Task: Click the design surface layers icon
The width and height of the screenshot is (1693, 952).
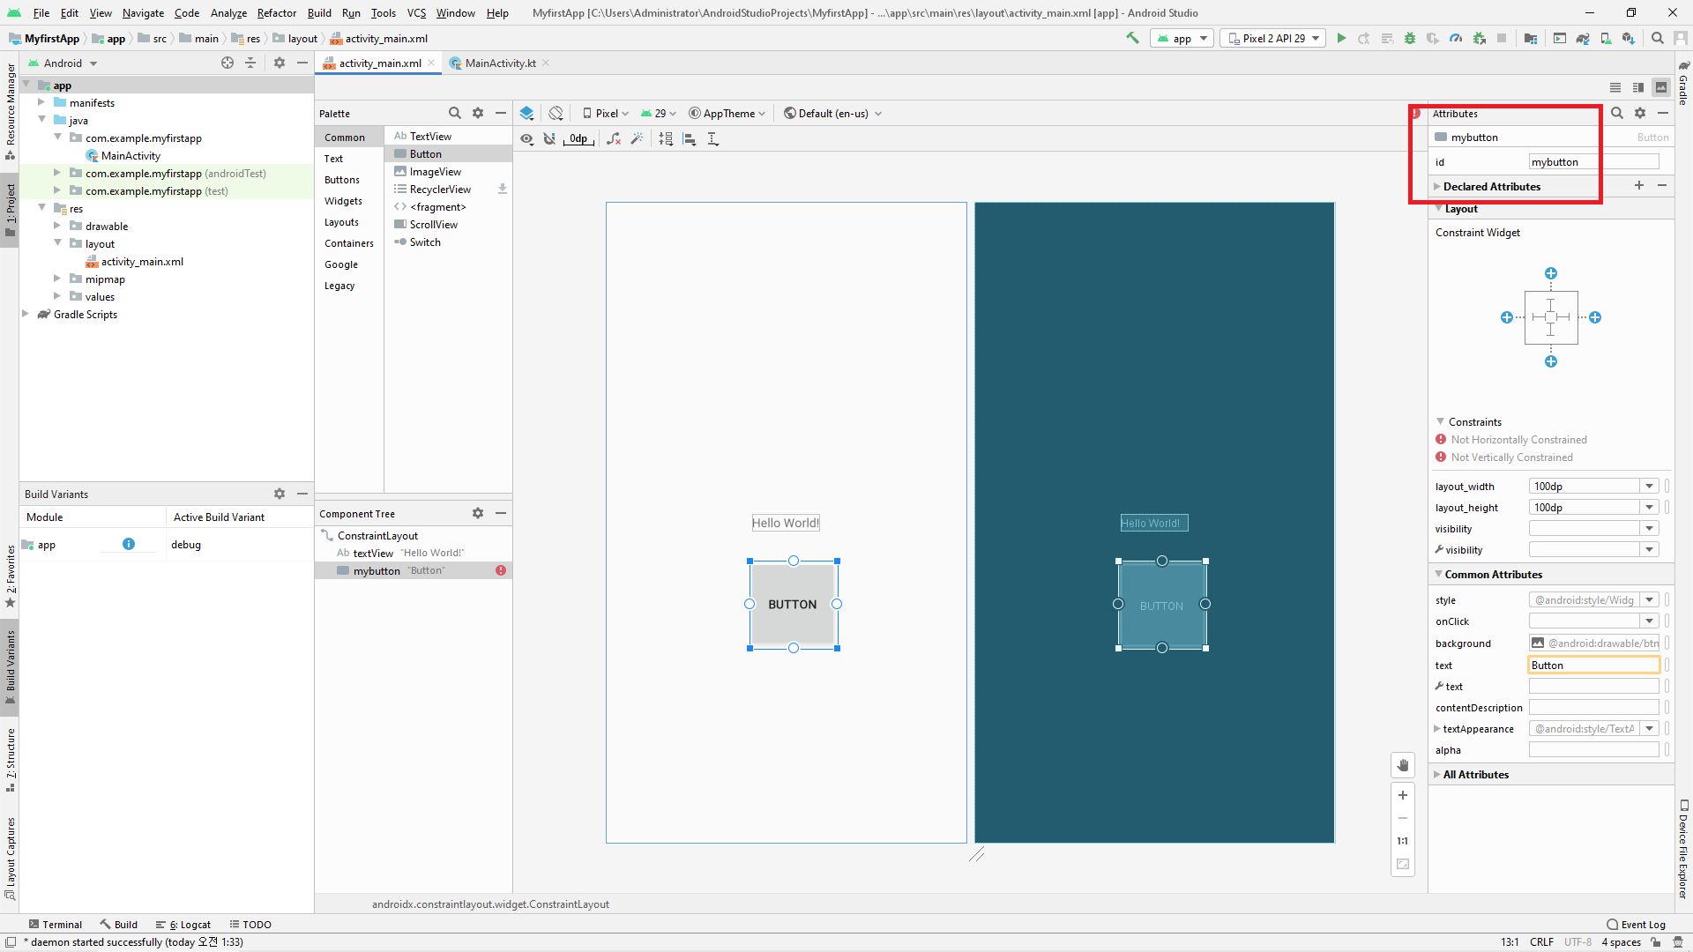Action: [526, 113]
